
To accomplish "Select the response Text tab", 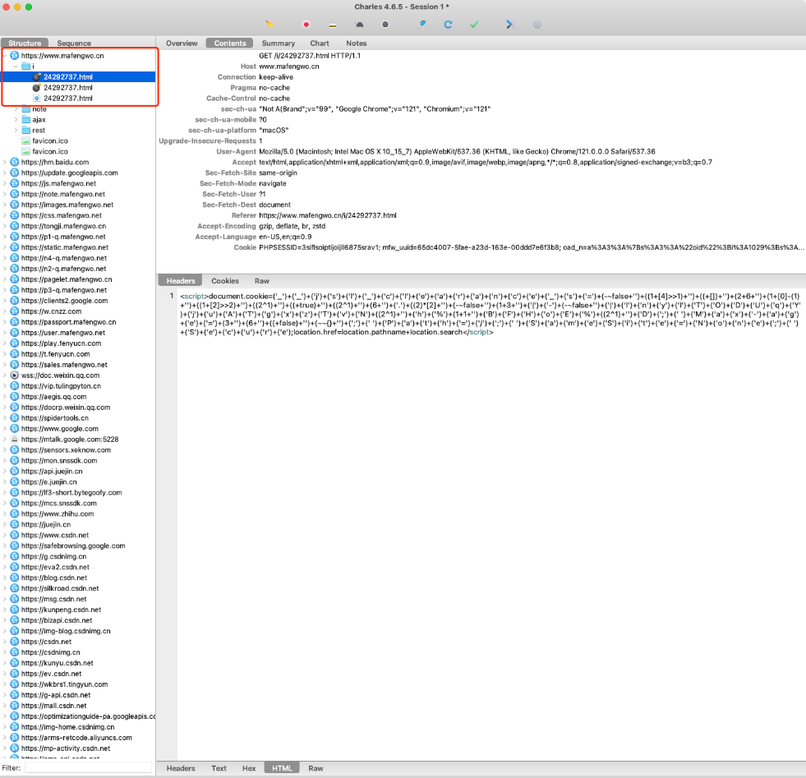I will pos(219,768).
